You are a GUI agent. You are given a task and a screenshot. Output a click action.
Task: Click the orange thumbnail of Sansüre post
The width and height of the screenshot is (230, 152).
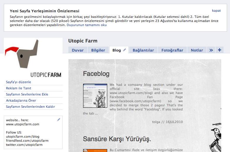95,151
